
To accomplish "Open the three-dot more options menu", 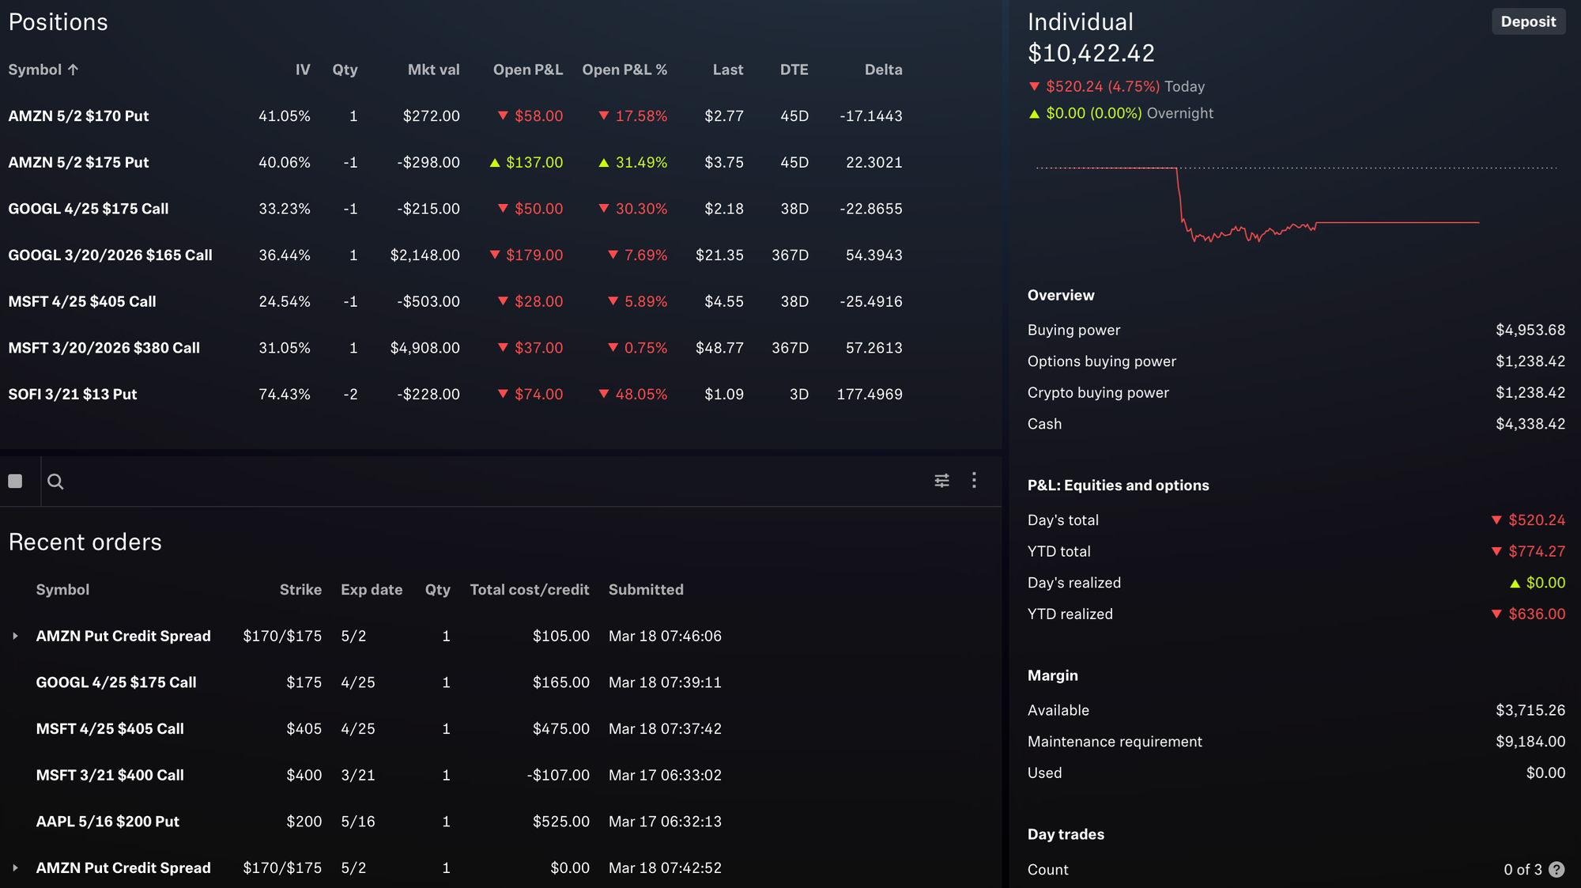I will click(974, 480).
